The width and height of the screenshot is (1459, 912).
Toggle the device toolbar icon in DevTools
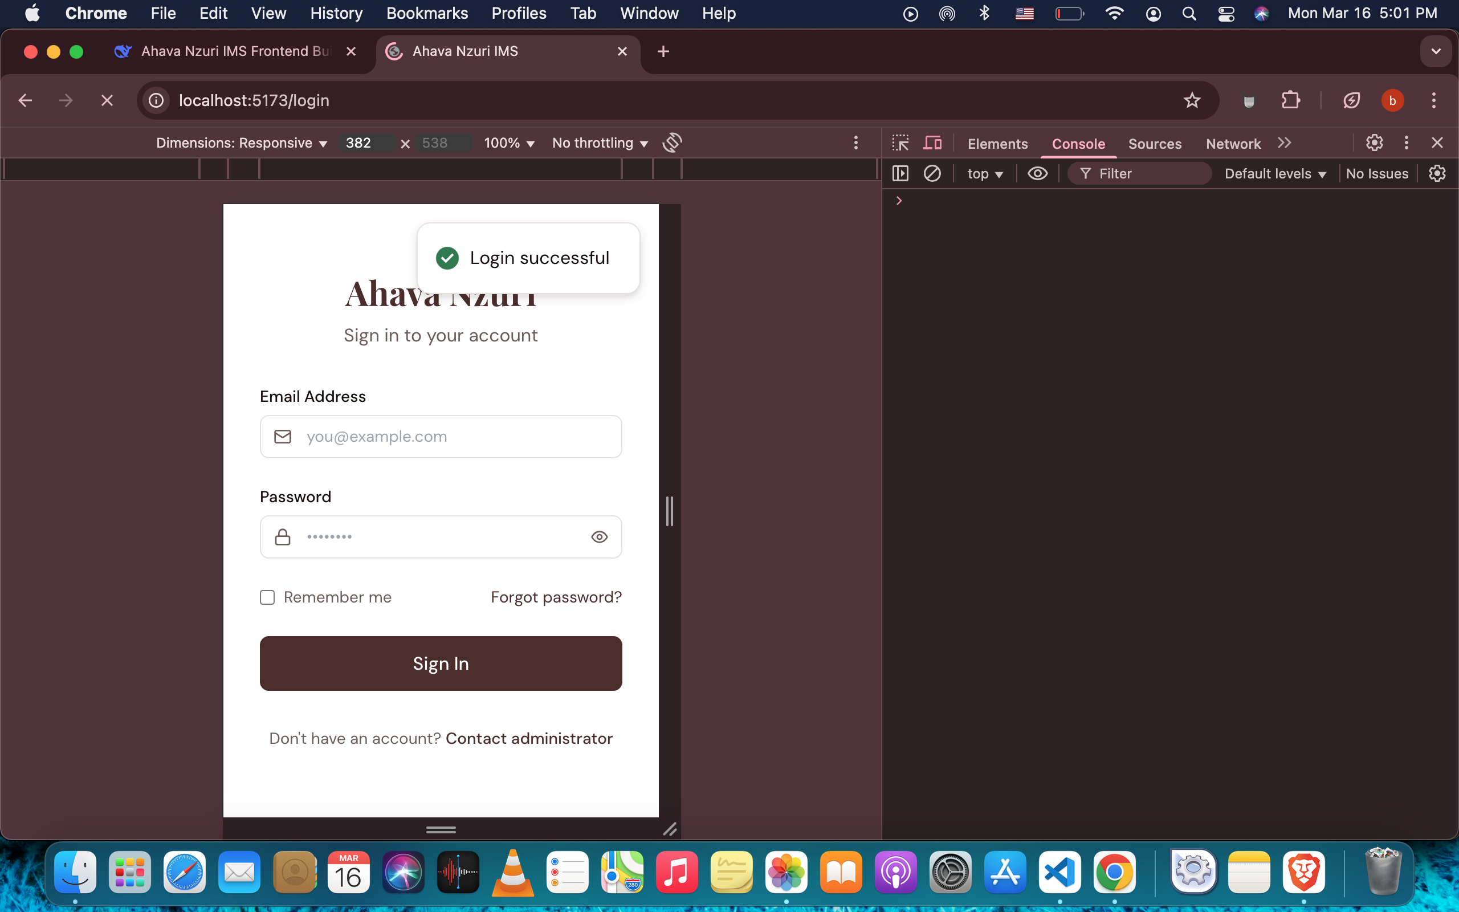(932, 143)
